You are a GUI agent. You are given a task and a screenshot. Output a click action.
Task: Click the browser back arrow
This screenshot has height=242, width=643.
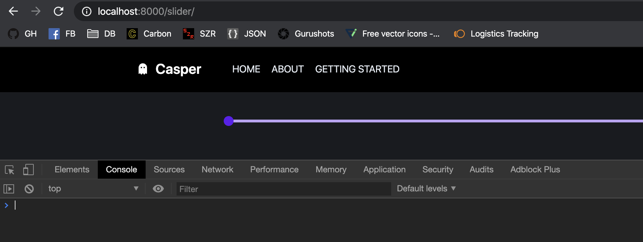13,11
